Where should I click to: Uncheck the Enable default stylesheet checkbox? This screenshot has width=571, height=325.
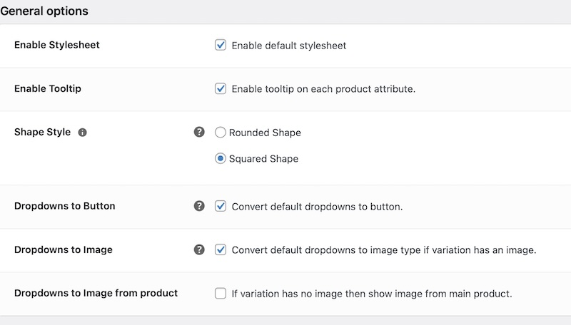coord(221,45)
